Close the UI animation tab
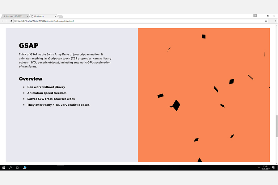Viewport: 278px width, 185px height. [x=55, y=16]
